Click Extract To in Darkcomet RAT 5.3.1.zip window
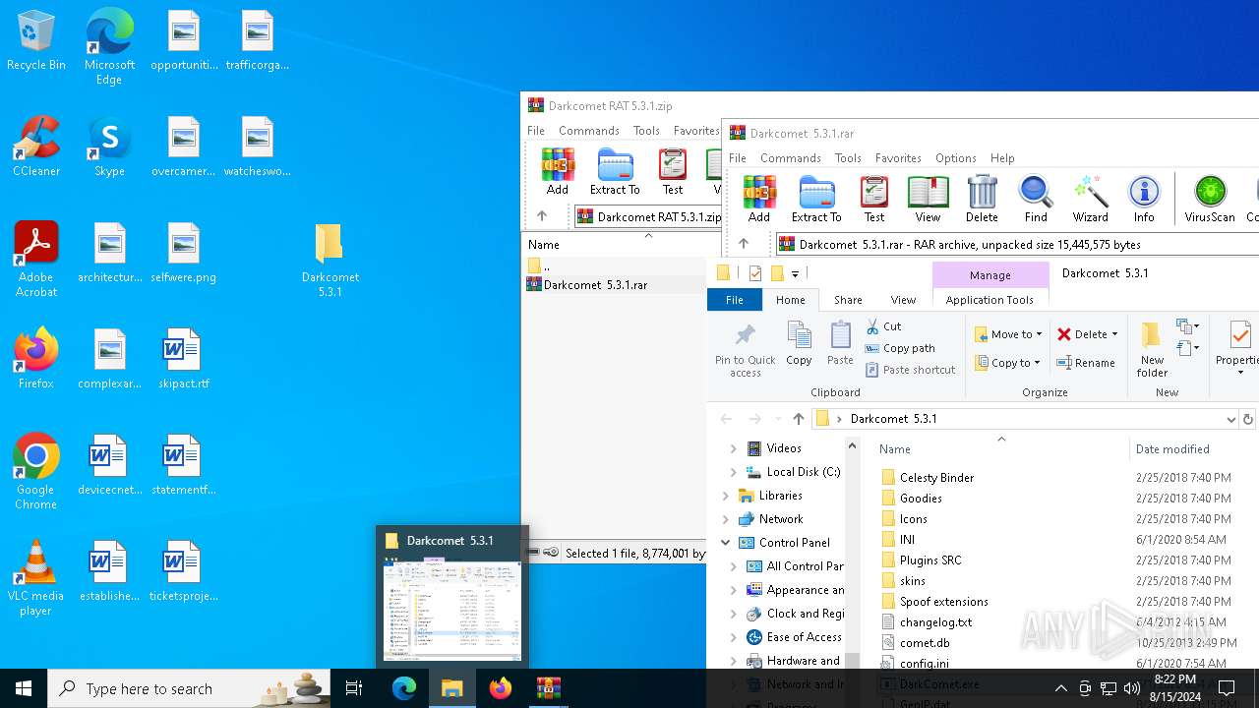1259x708 pixels. point(615,171)
